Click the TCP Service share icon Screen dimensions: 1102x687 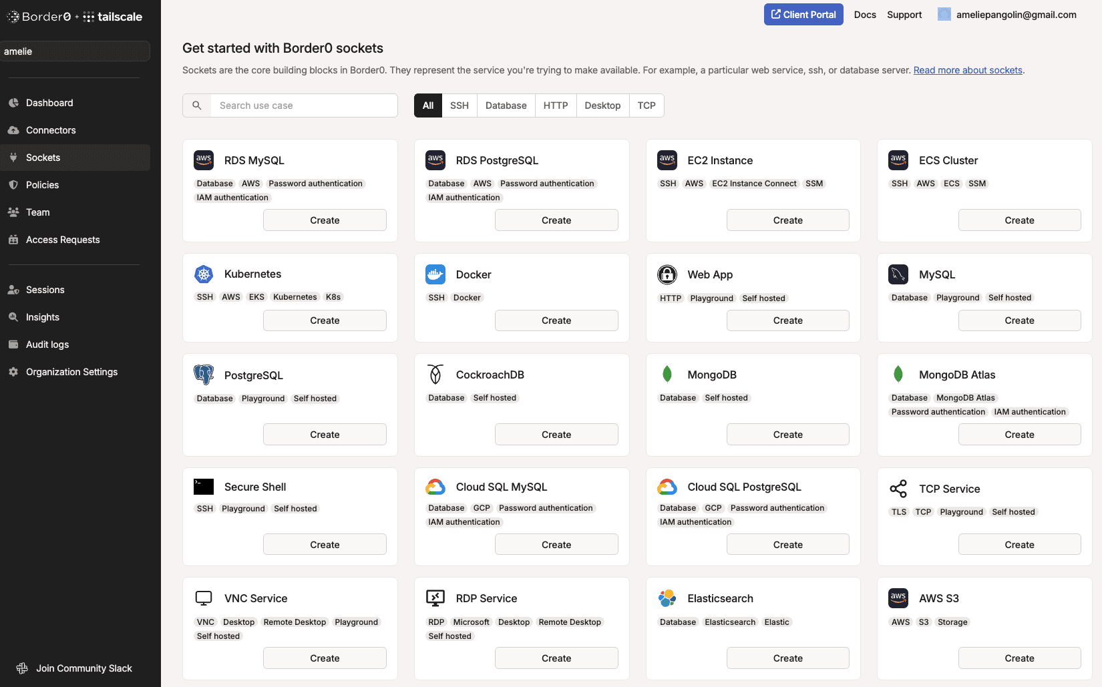[898, 489]
